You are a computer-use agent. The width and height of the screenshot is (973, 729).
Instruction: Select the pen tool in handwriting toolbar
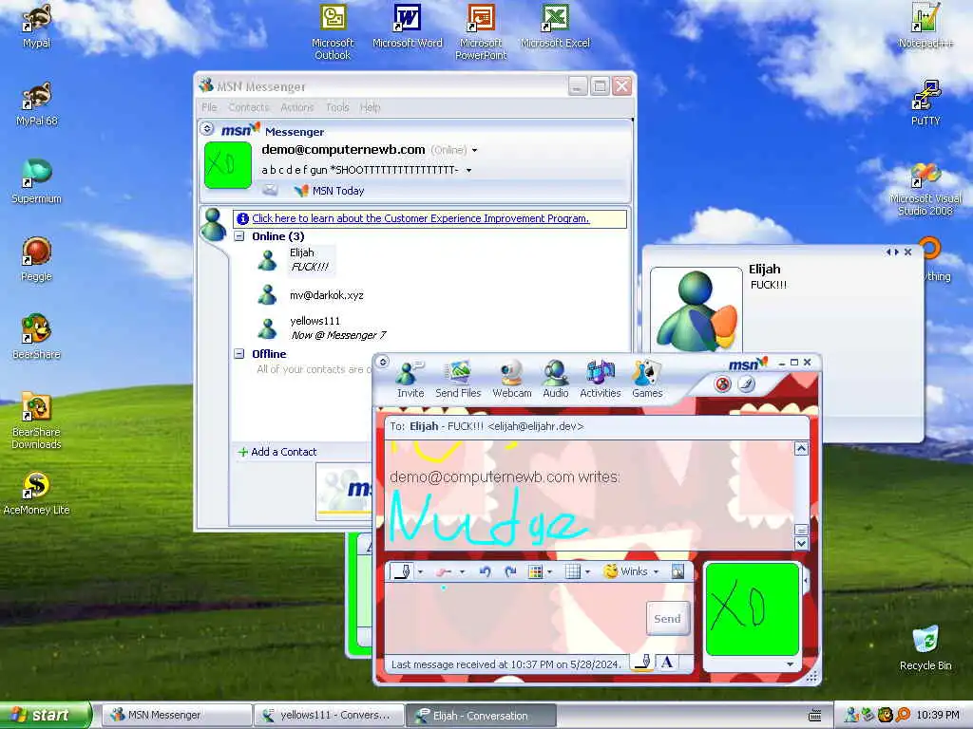pos(403,571)
